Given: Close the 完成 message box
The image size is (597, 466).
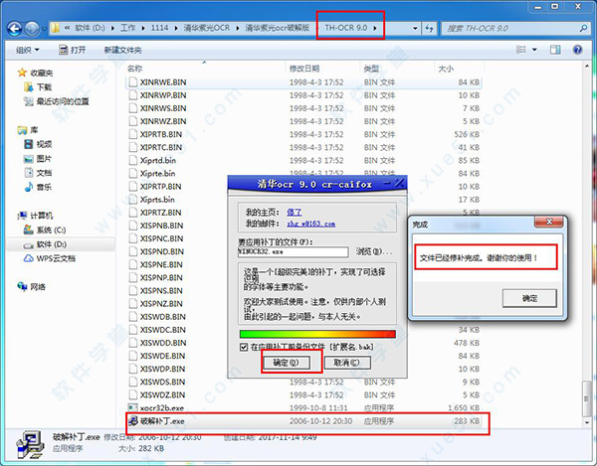Looking at the screenshot, I should 548,222.
